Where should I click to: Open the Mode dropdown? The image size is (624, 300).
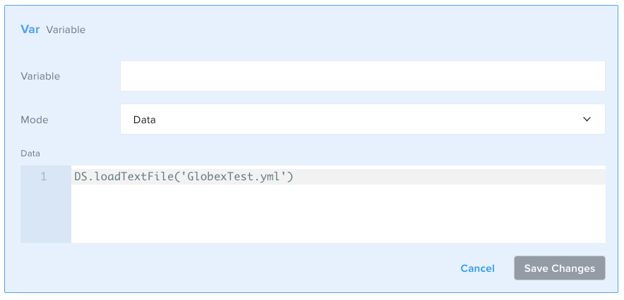(362, 120)
